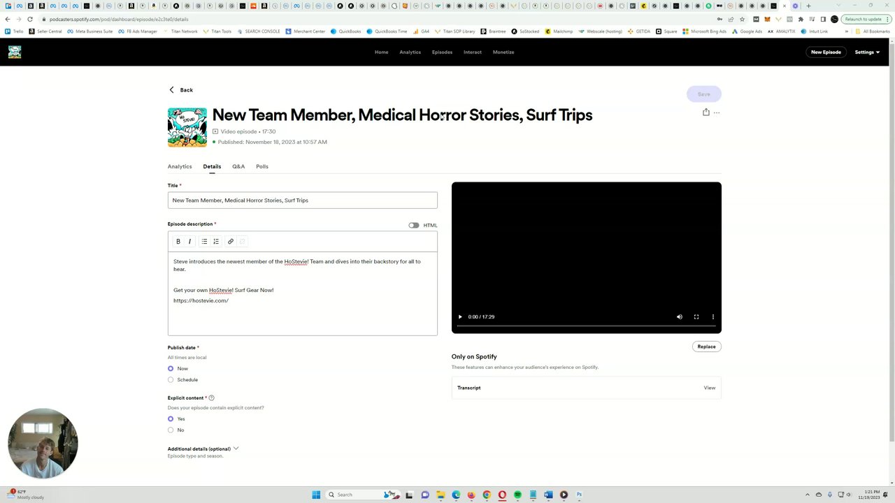The height and width of the screenshot is (503, 895).
Task: Click the share episode icon
Action: pos(706,112)
